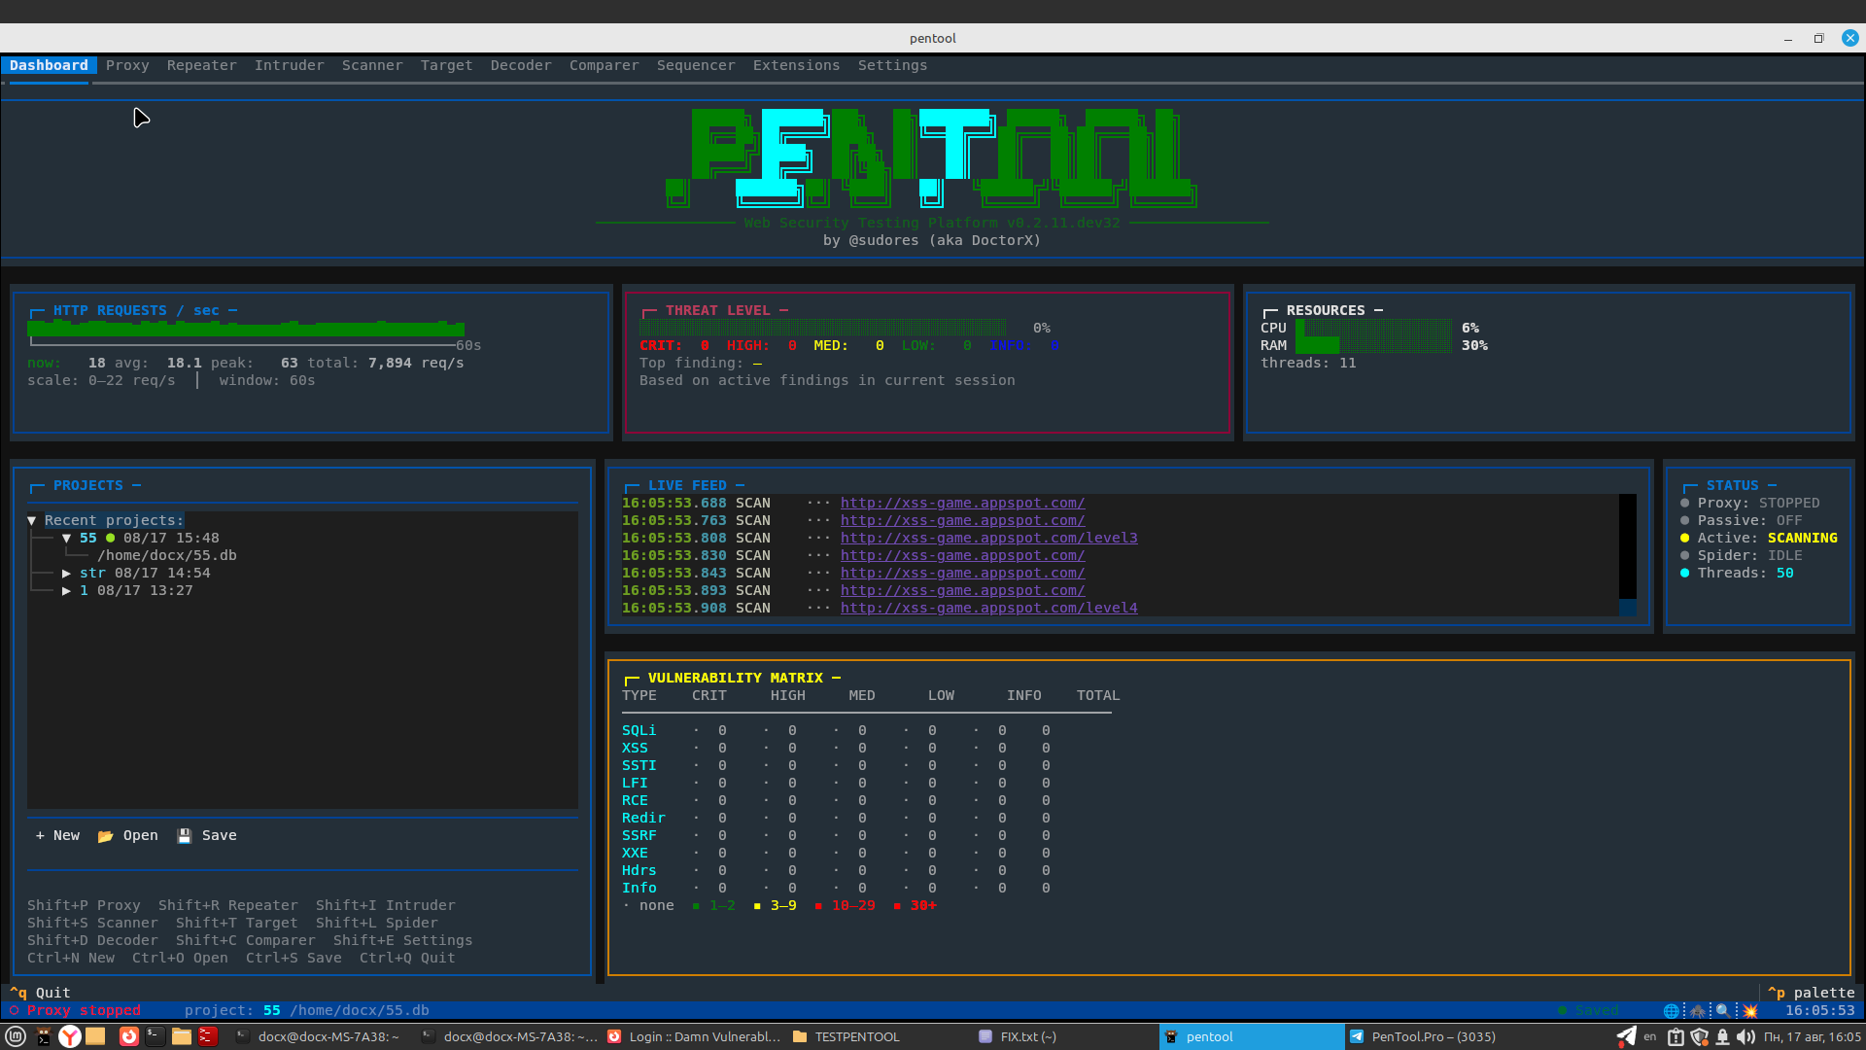Expand the str project node
The image size is (1866, 1050).
[x=66, y=573]
